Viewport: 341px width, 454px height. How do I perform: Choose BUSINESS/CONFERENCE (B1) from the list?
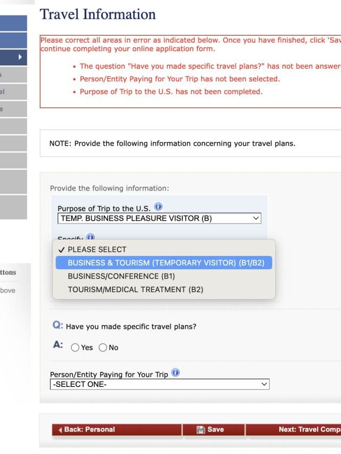(121, 276)
